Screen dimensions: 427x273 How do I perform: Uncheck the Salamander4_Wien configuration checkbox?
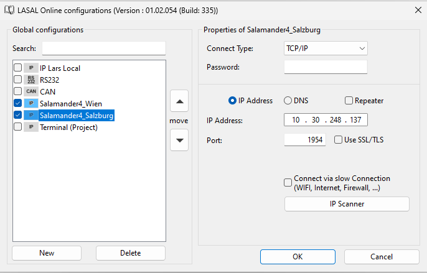pyautogui.click(x=17, y=103)
